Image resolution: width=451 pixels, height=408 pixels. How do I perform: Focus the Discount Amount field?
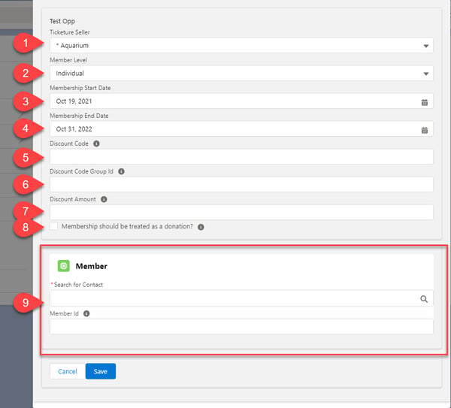(x=241, y=213)
